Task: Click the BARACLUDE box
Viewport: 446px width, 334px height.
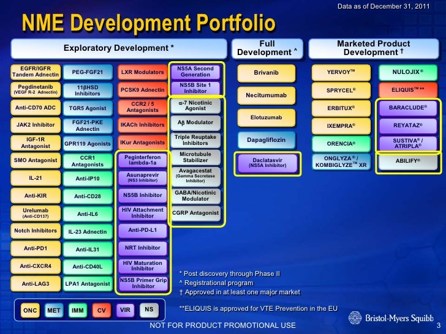Action: (x=408, y=108)
